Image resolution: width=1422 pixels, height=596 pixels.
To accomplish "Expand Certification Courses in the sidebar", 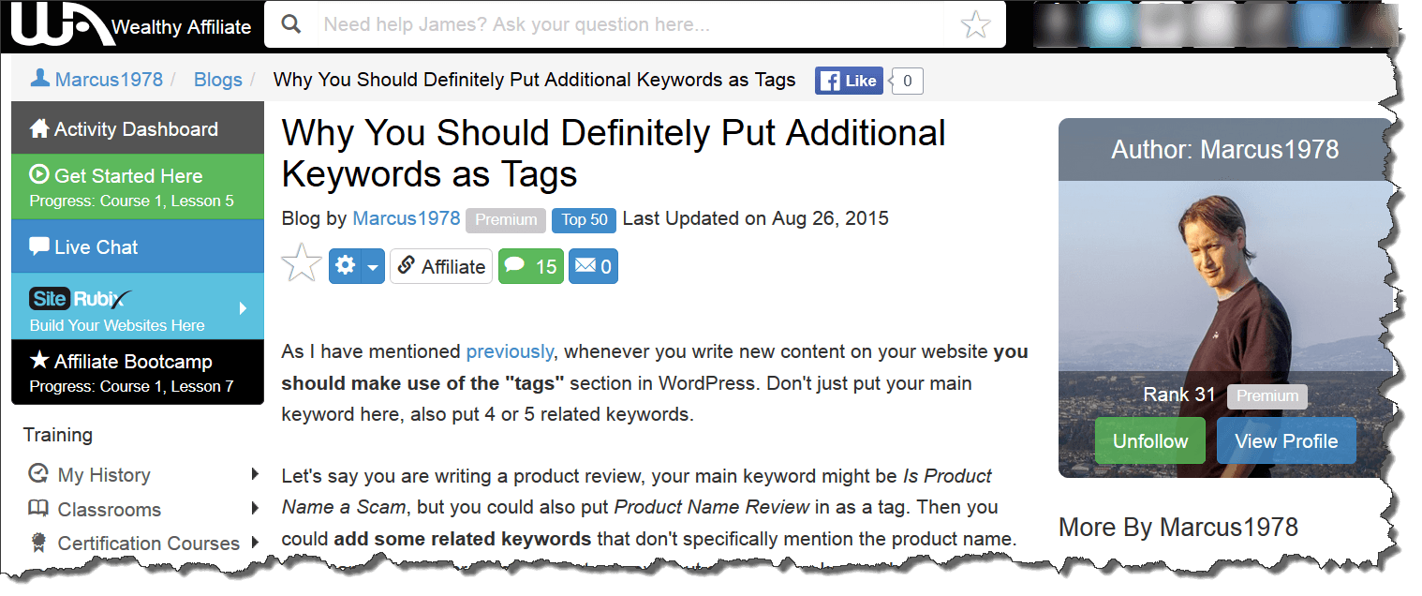I will click(149, 543).
